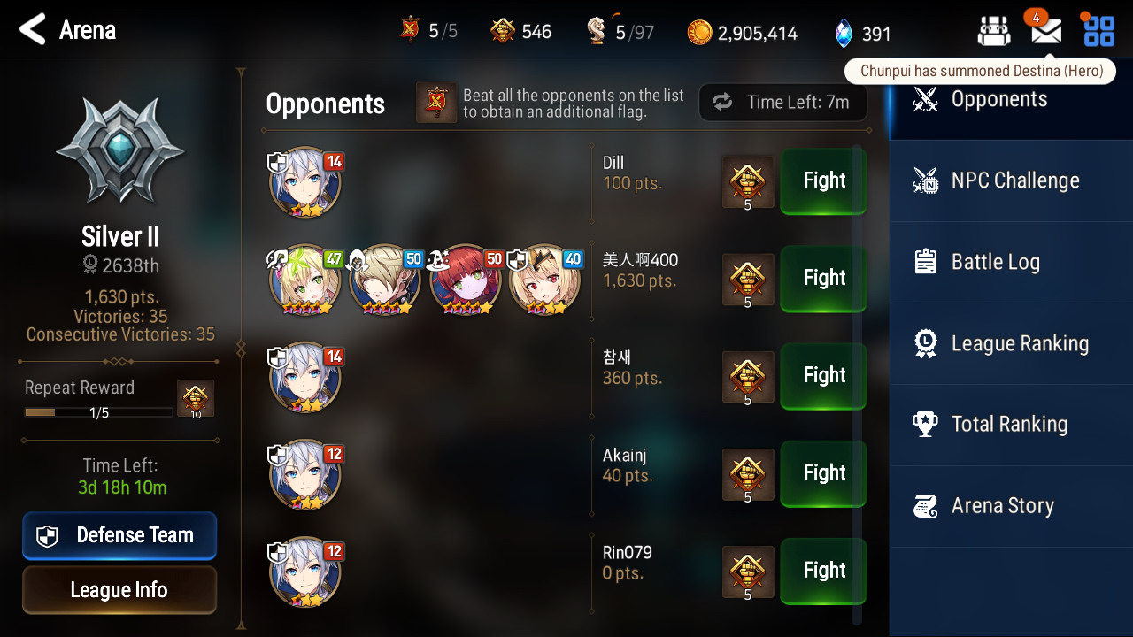Open the Defense Team setup
Image resolution: width=1133 pixels, height=637 pixels.
[x=119, y=535]
